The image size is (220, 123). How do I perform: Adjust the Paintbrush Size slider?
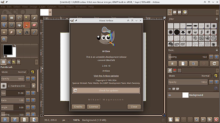13,93
